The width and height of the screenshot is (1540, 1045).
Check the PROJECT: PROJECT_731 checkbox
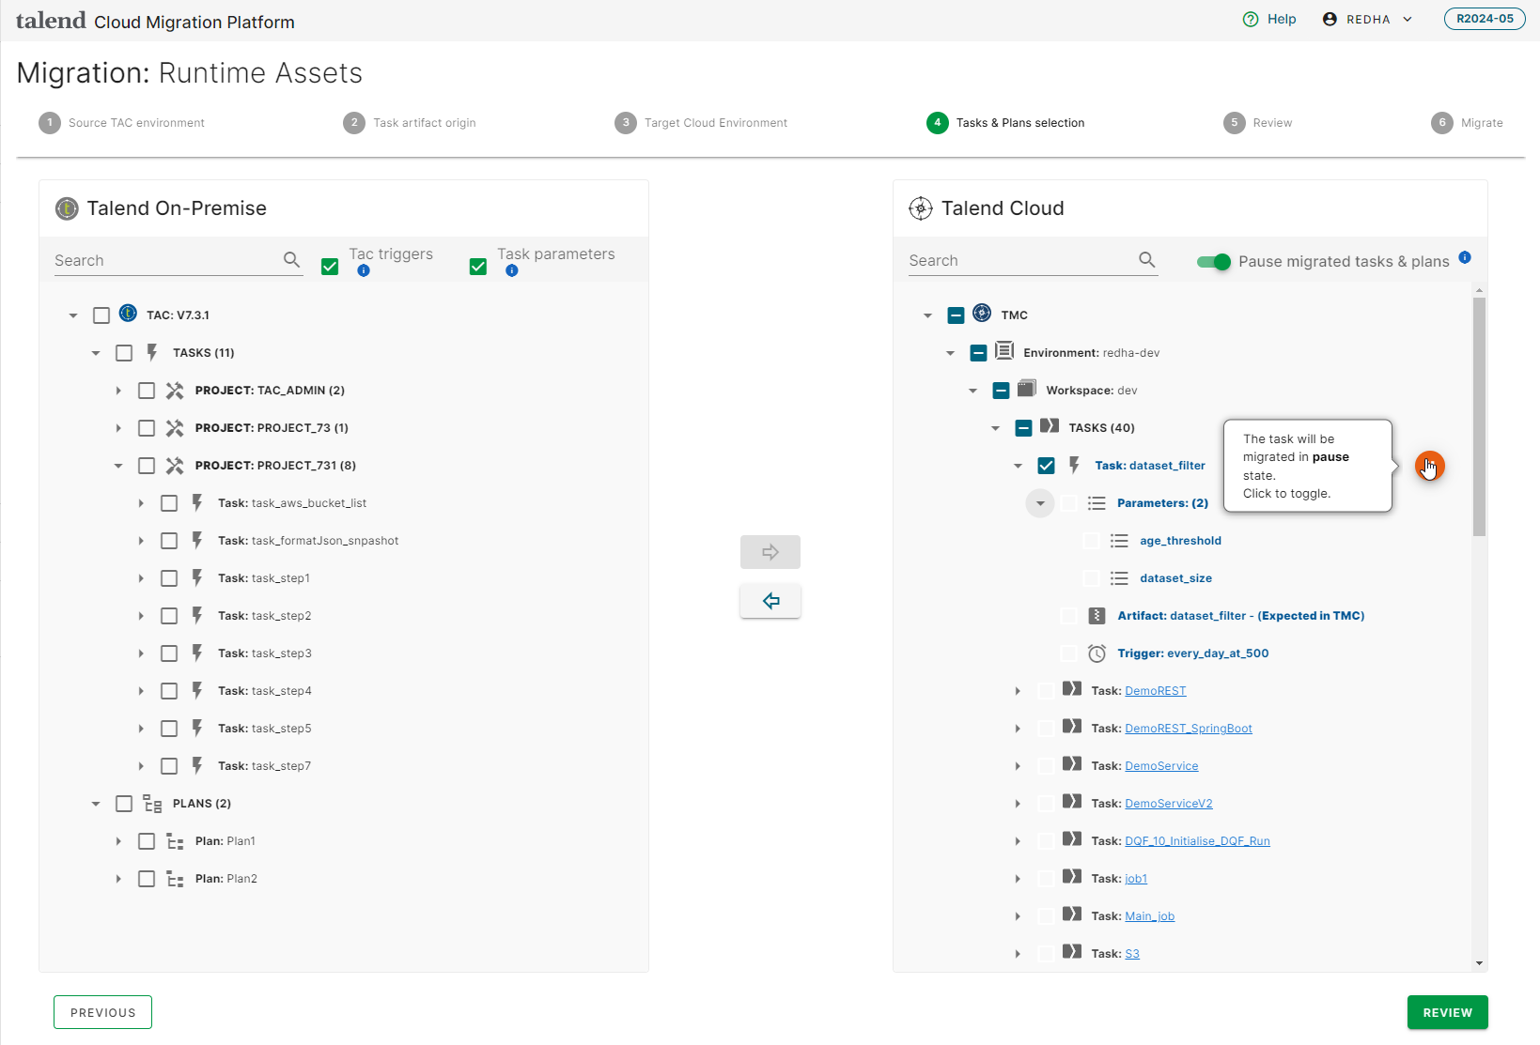[x=147, y=466]
